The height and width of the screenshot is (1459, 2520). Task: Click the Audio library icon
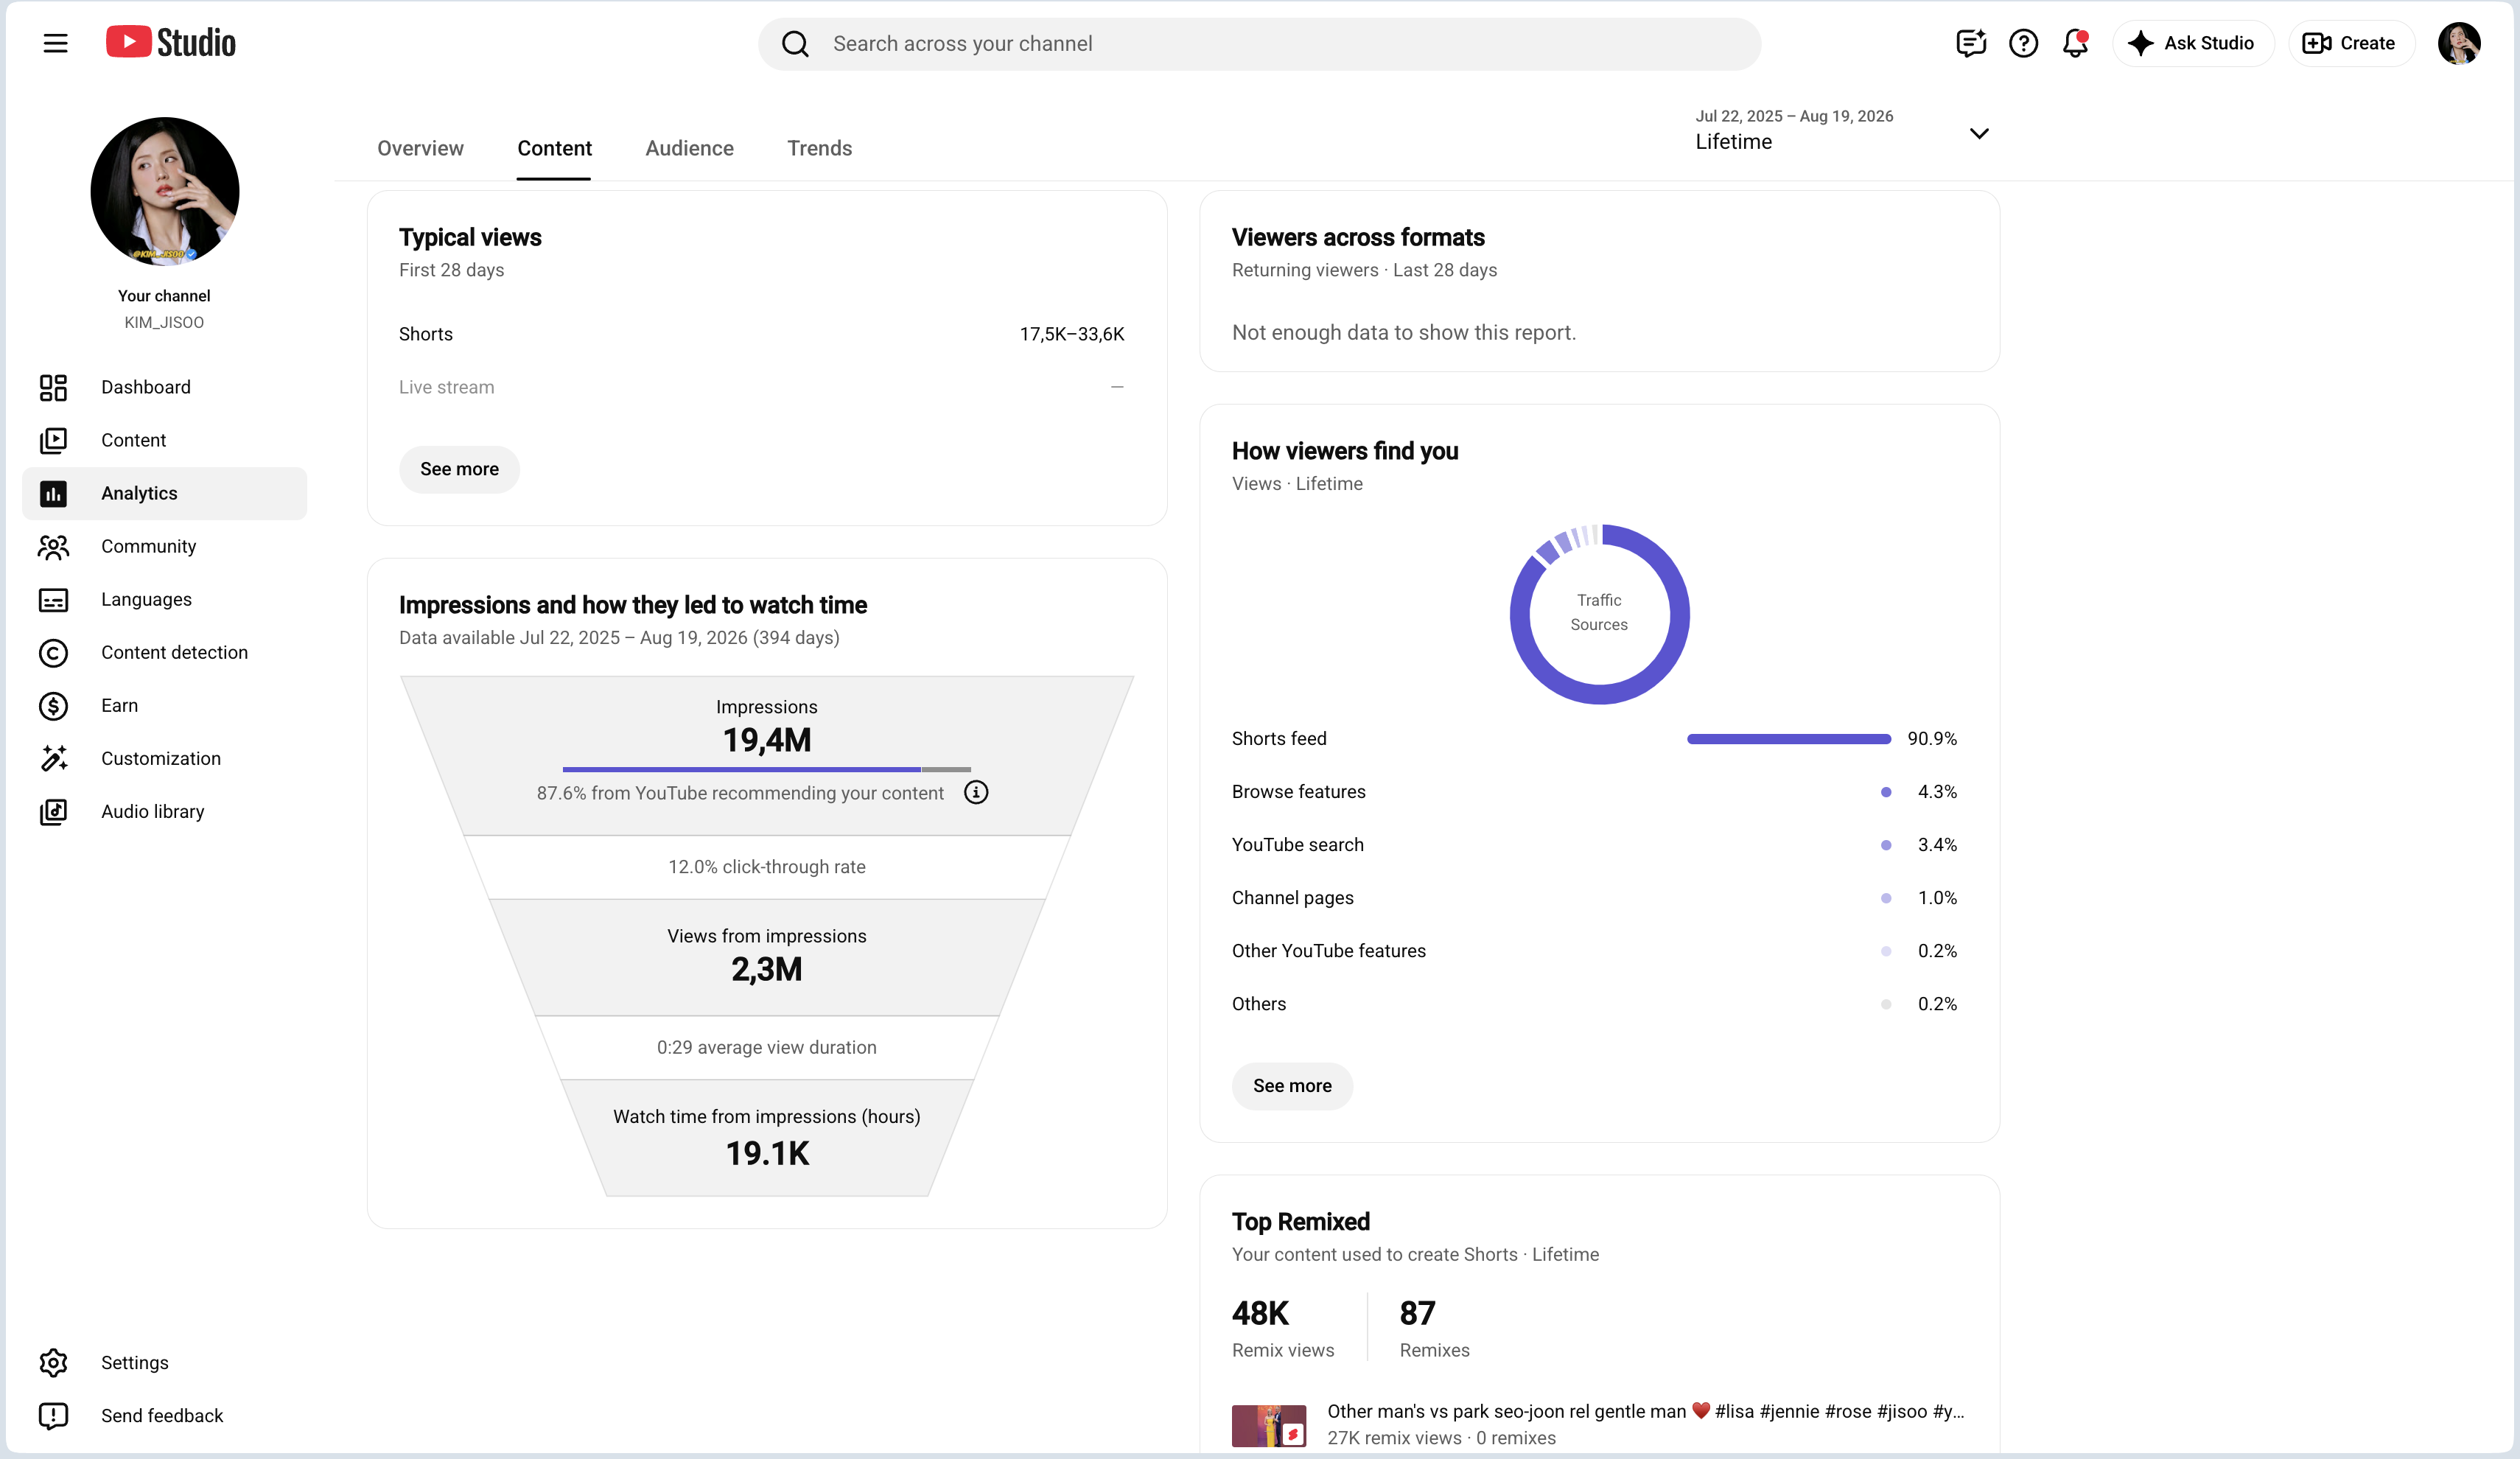point(53,812)
